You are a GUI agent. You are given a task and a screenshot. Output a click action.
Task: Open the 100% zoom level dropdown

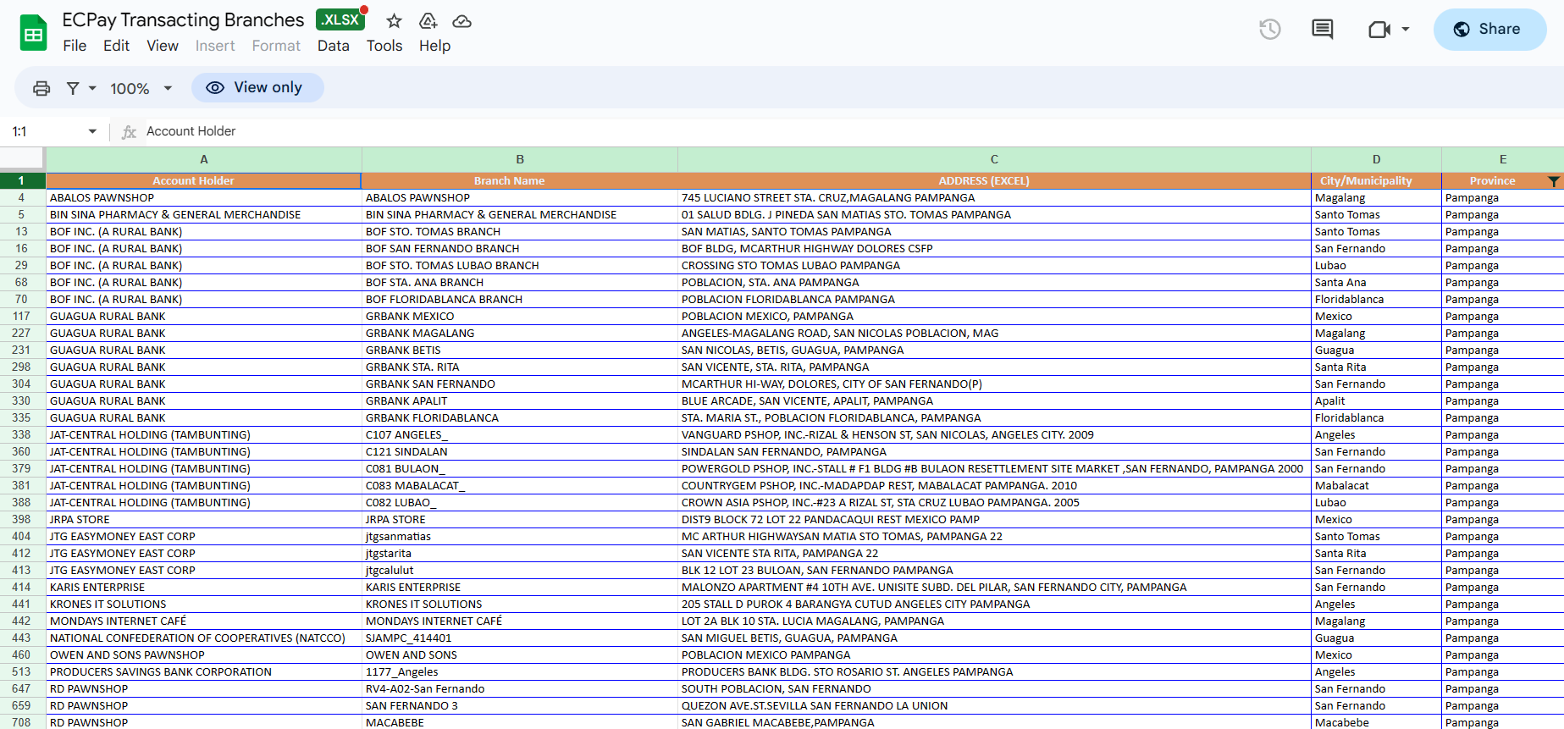tap(141, 88)
